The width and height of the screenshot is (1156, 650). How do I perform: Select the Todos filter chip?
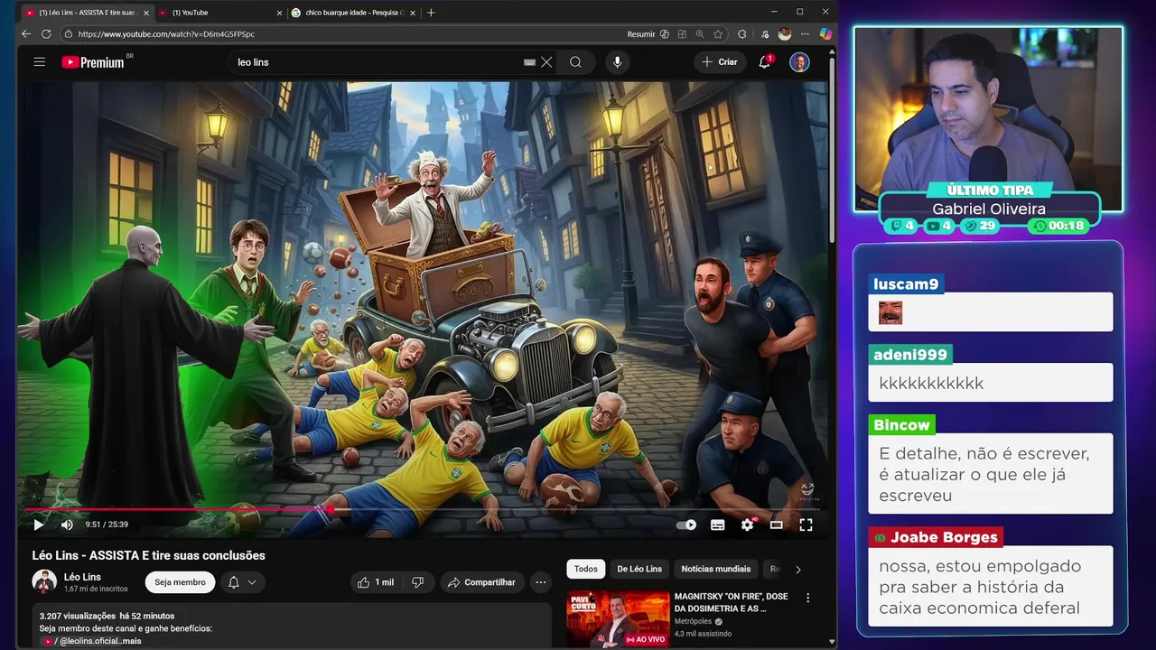(x=586, y=569)
